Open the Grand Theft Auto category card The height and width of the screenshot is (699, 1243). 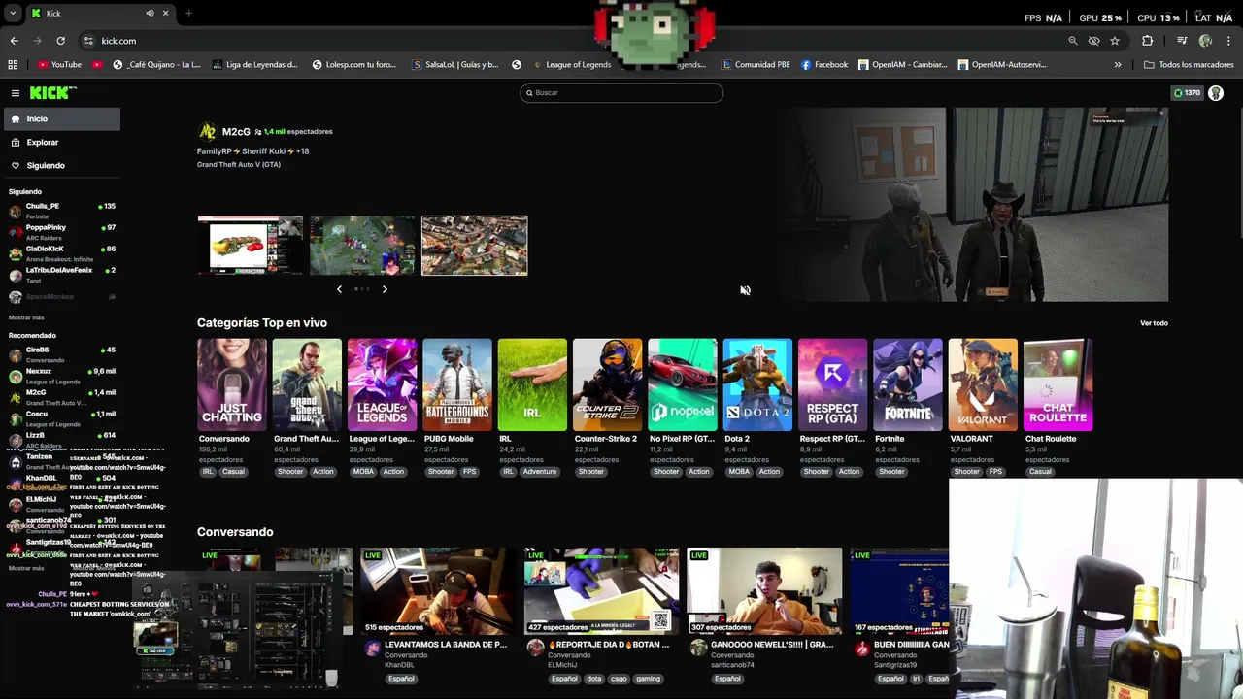(307, 384)
